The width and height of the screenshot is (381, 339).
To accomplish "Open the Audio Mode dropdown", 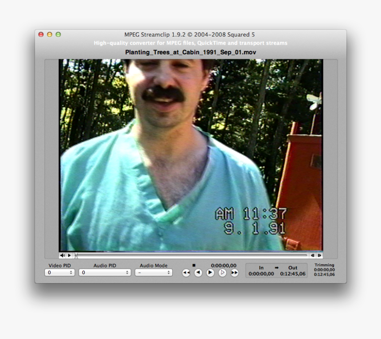I will (x=154, y=273).
